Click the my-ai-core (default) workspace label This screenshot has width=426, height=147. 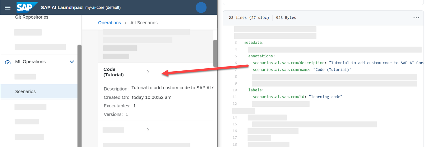pyautogui.click(x=103, y=7)
